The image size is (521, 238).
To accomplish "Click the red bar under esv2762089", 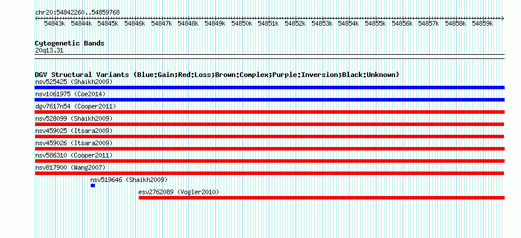I will coord(321,198).
